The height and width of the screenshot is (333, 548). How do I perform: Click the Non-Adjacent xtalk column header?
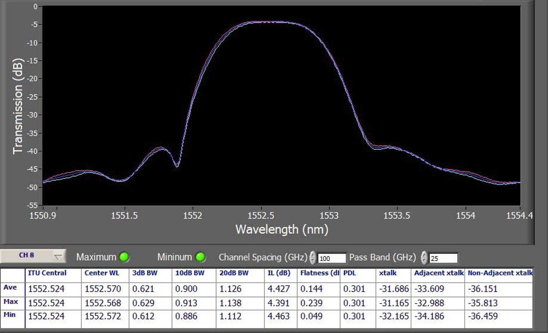[x=499, y=273]
